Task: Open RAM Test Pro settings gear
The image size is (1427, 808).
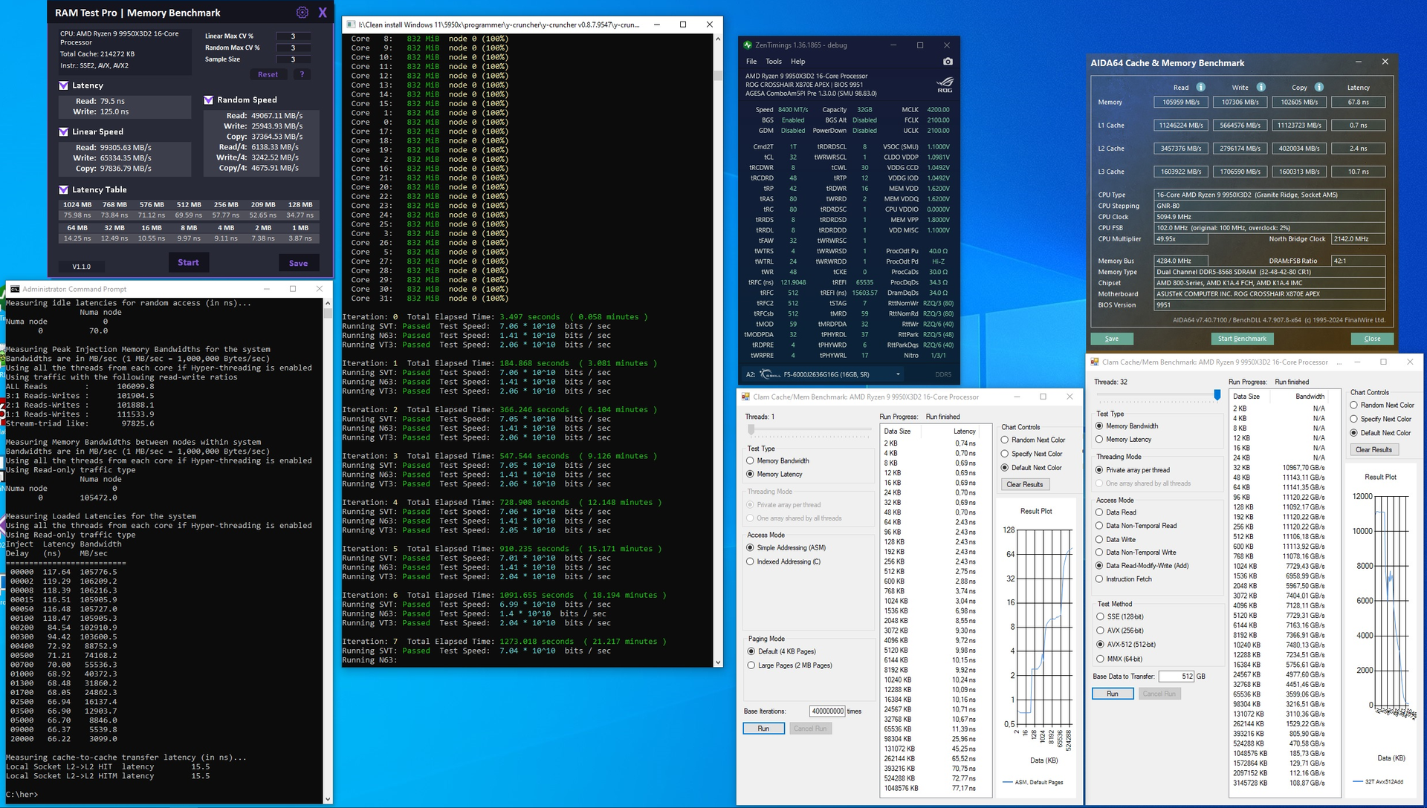Action: coord(302,13)
